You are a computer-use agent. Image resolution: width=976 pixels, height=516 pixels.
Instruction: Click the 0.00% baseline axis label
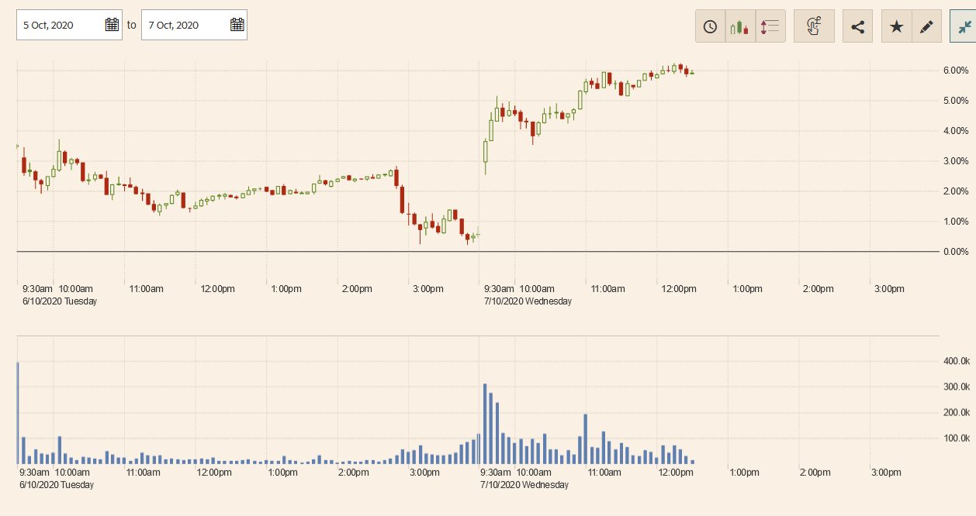coord(955,252)
